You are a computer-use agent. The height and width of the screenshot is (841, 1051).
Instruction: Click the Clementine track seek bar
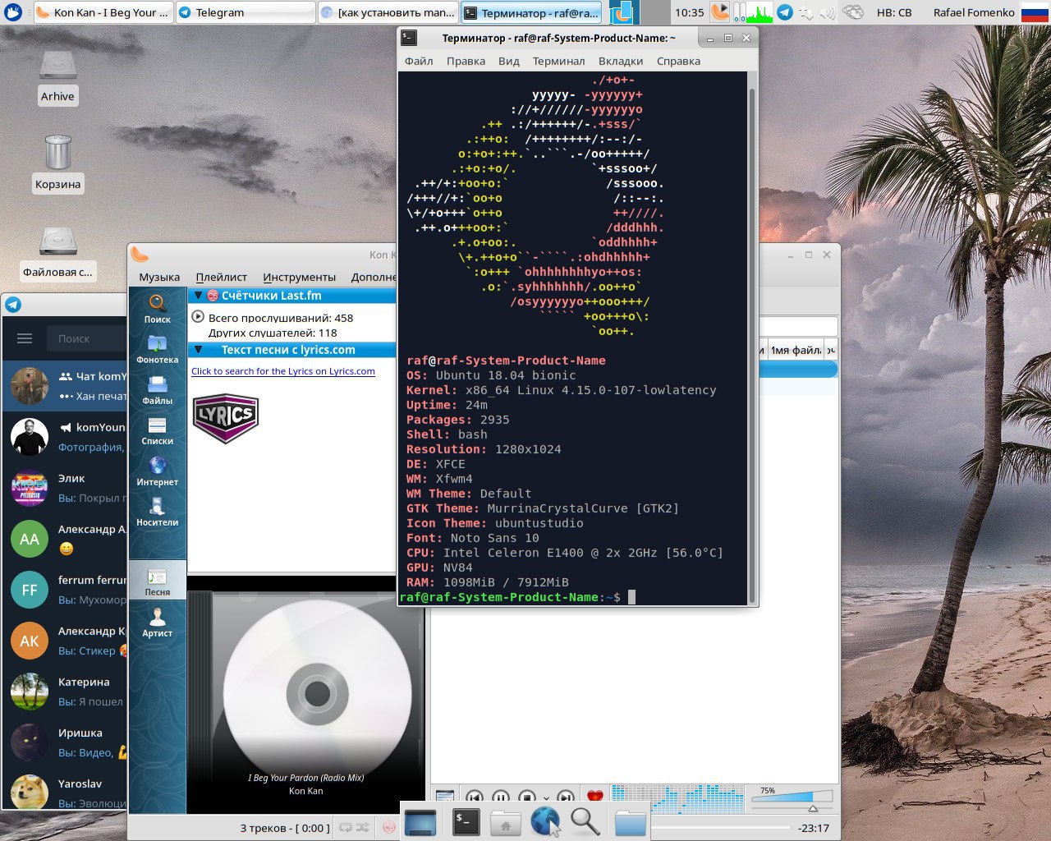point(723,828)
